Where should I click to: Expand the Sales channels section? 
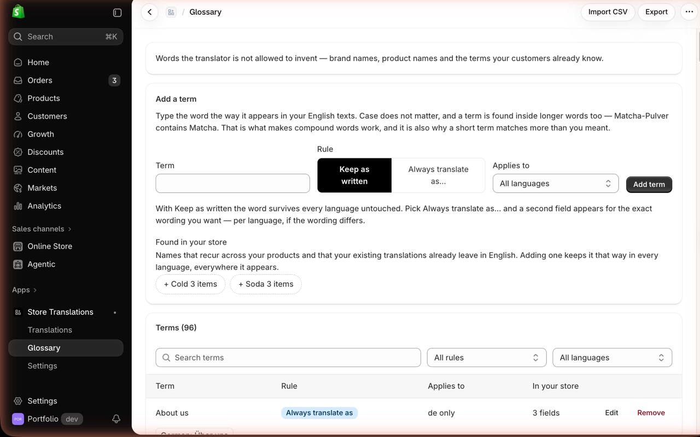pyautogui.click(x=42, y=229)
